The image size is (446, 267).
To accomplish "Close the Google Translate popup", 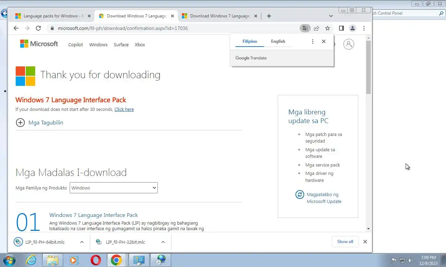I will tap(324, 41).
